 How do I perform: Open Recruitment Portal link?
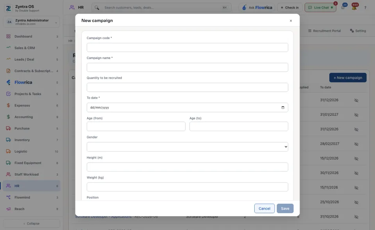[x=324, y=31]
